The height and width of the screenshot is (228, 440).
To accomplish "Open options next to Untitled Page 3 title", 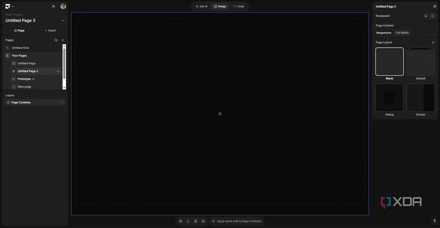I will (63, 20).
